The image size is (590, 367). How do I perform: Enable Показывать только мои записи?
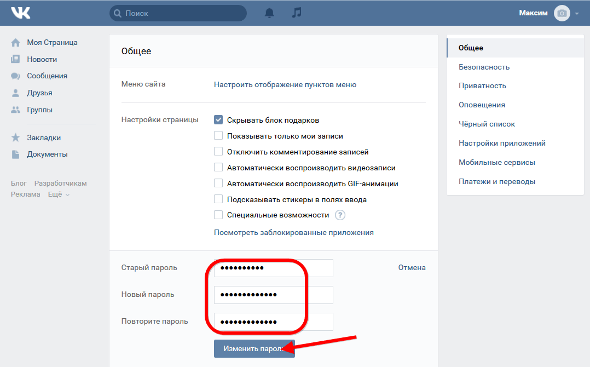coord(218,135)
